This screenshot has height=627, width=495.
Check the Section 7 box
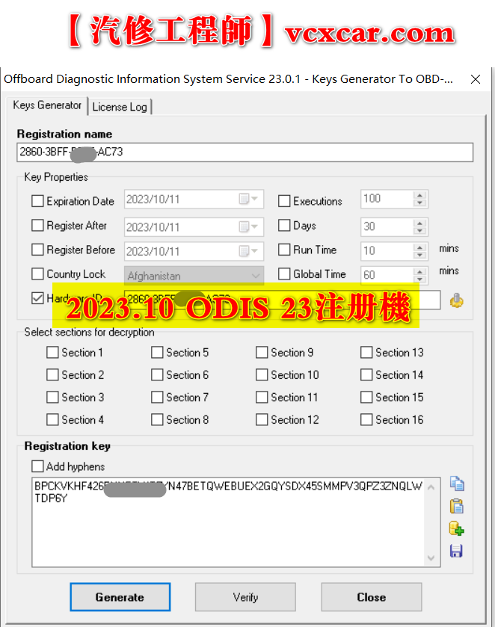click(157, 397)
